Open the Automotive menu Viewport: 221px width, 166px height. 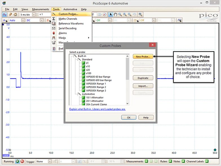[70, 9]
